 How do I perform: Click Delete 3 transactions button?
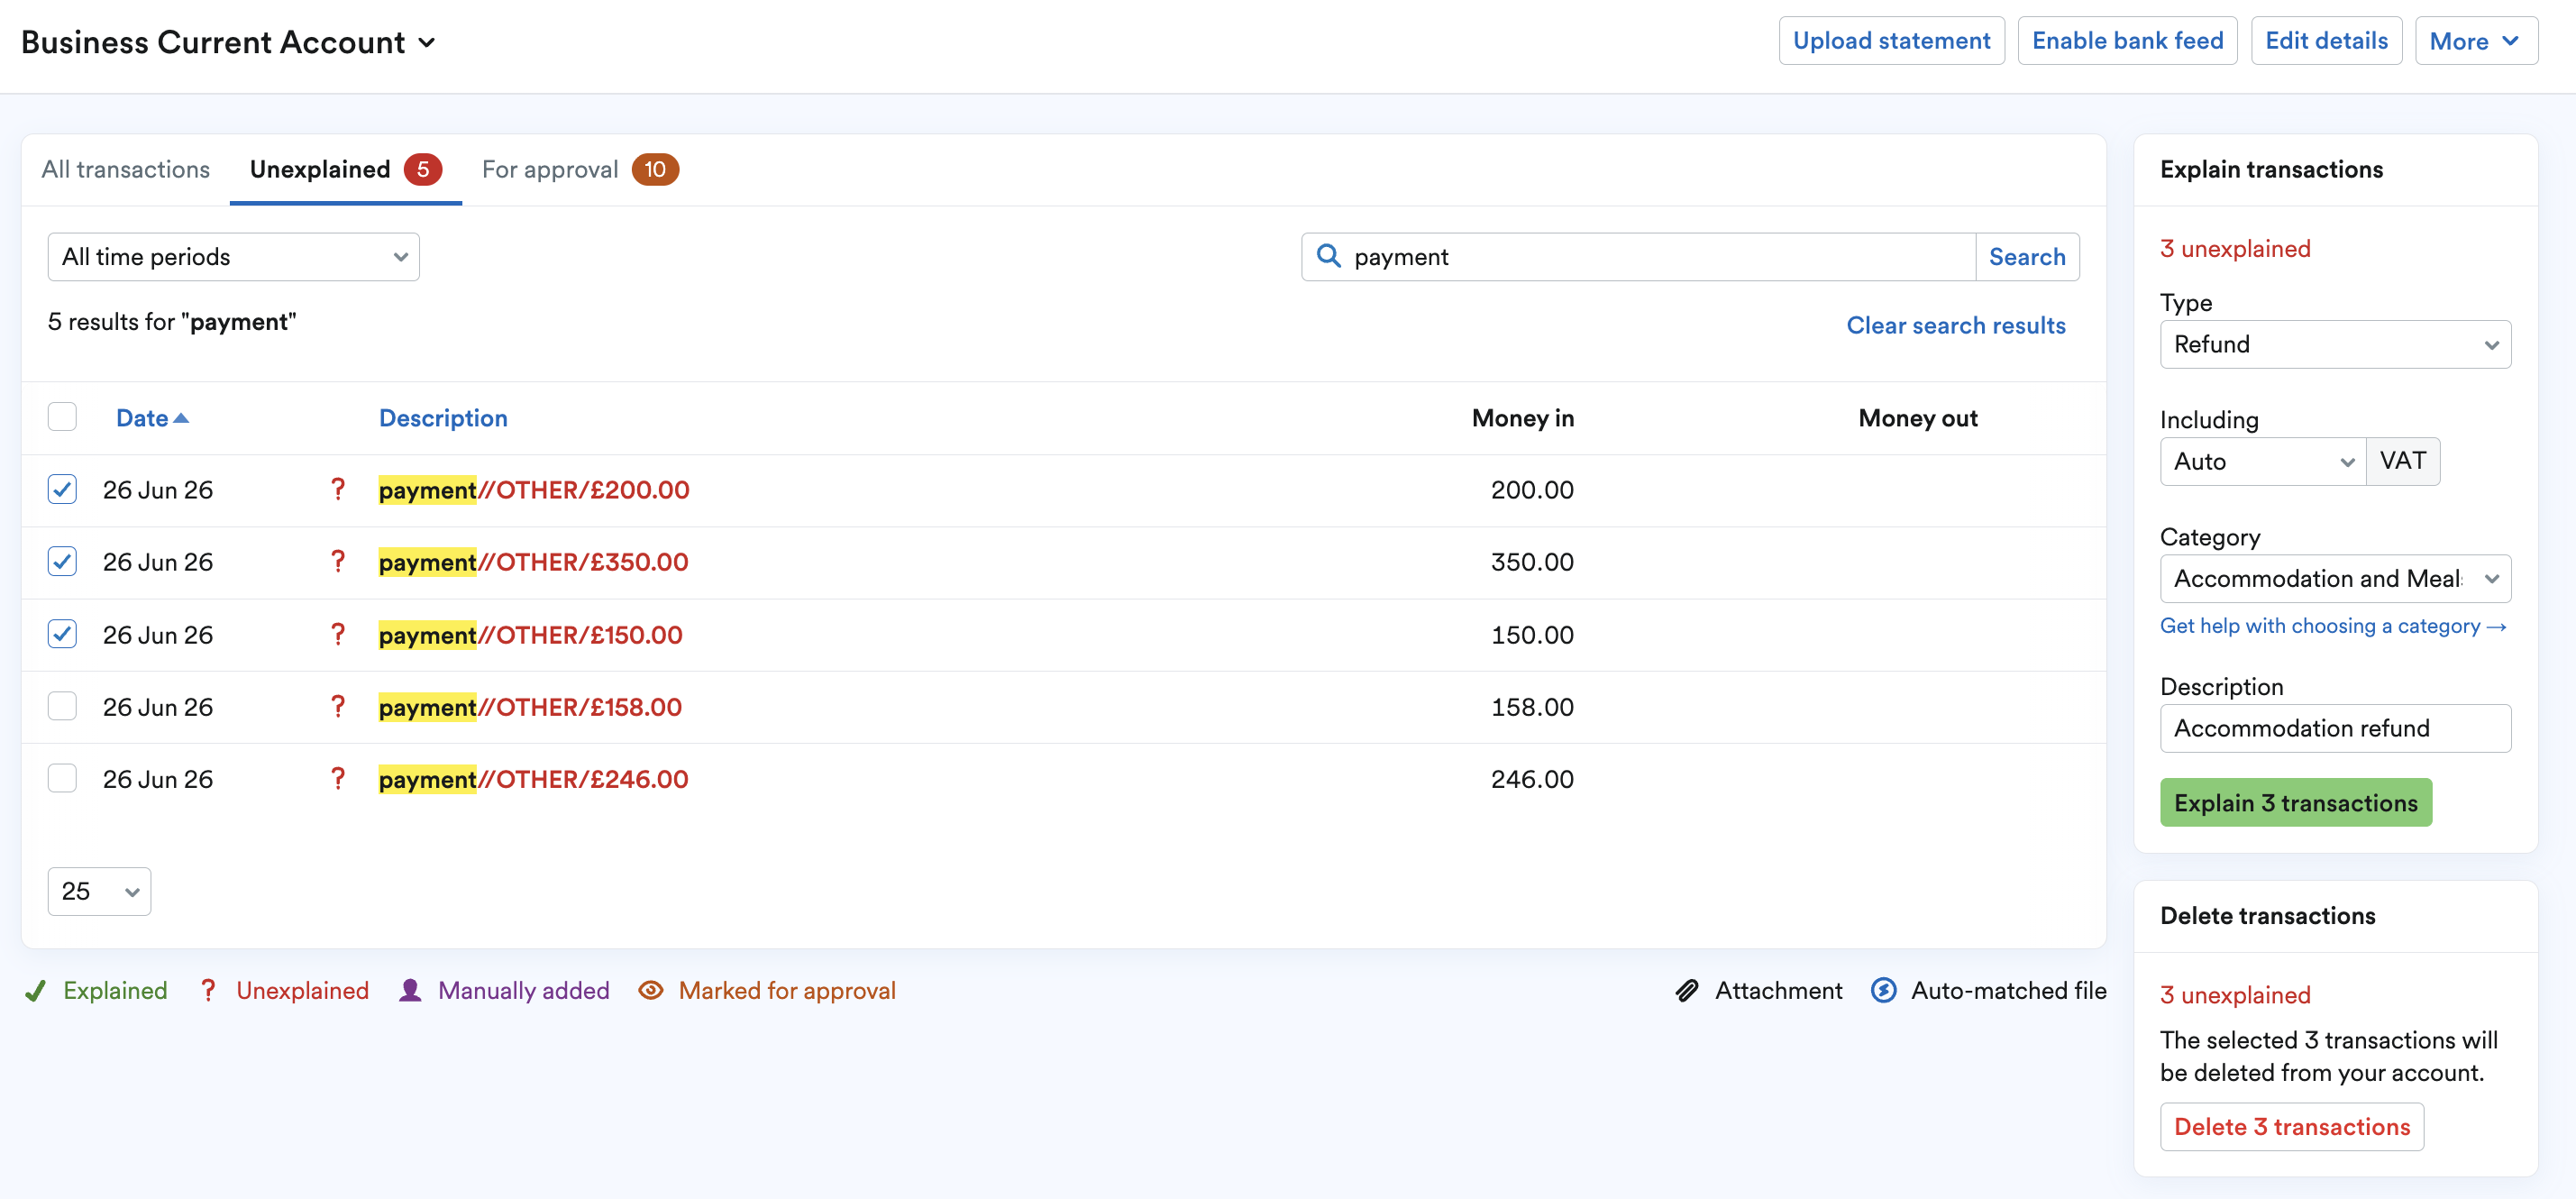(2291, 1126)
